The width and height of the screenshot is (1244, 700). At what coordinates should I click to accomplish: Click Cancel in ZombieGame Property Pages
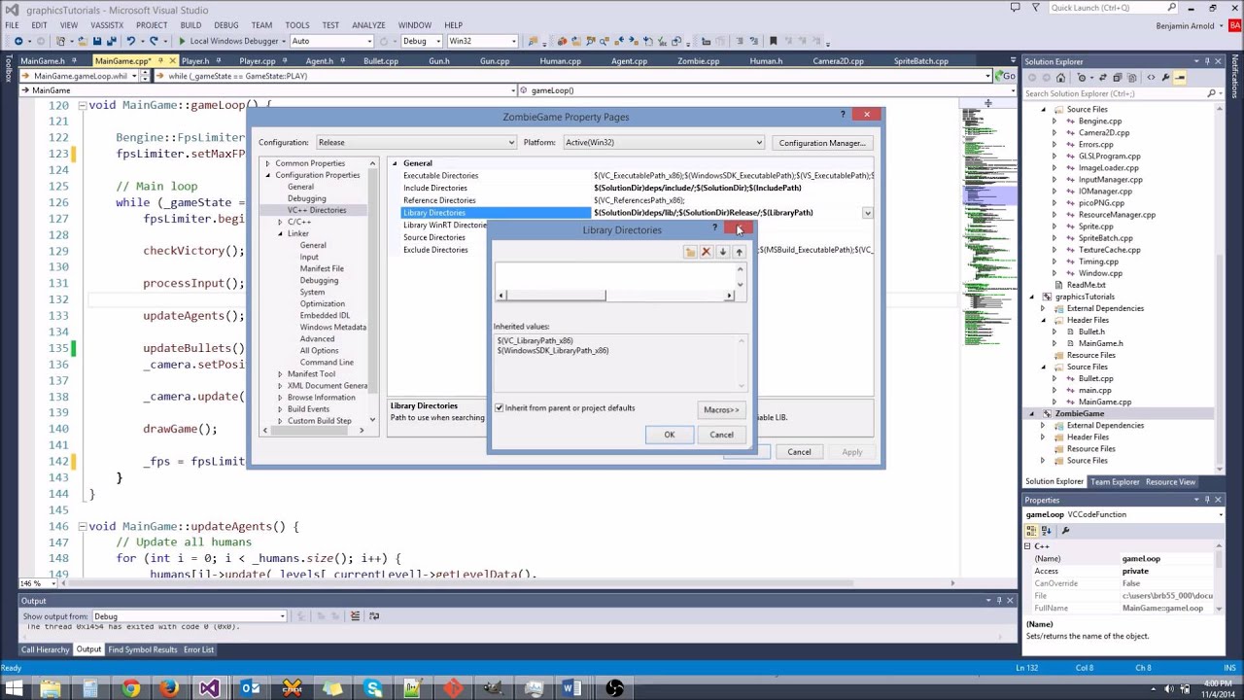coord(799,452)
